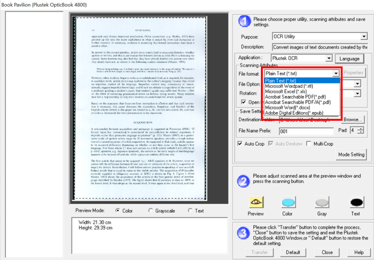Image resolution: width=374 pixels, height=260 pixels.
Task: Start a Color scan with blue oval icon
Action: click(x=287, y=203)
